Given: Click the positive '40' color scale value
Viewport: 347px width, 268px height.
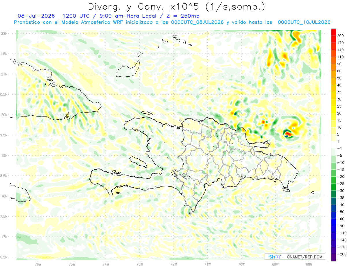Looking at the screenshot, I should pyautogui.click(x=340, y=85).
